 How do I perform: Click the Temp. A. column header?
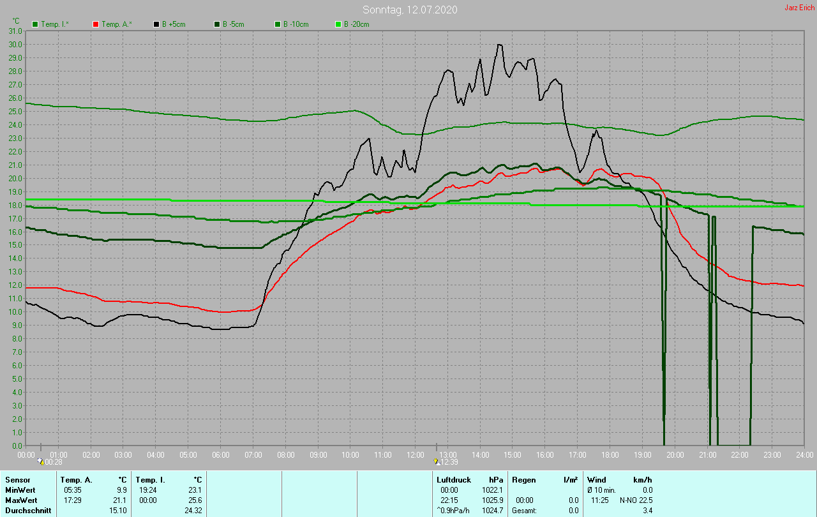76,479
